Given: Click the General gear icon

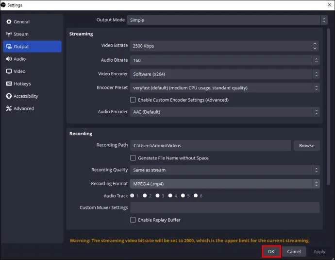Looking at the screenshot, I should [9, 22].
